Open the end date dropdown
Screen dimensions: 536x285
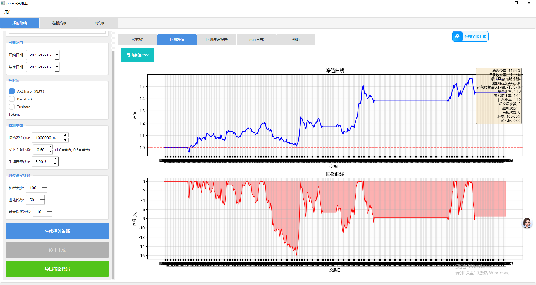[x=57, y=67]
